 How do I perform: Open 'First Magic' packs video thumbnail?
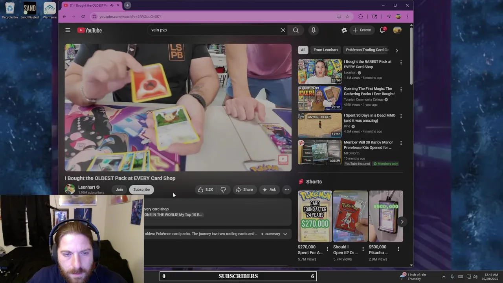320,98
